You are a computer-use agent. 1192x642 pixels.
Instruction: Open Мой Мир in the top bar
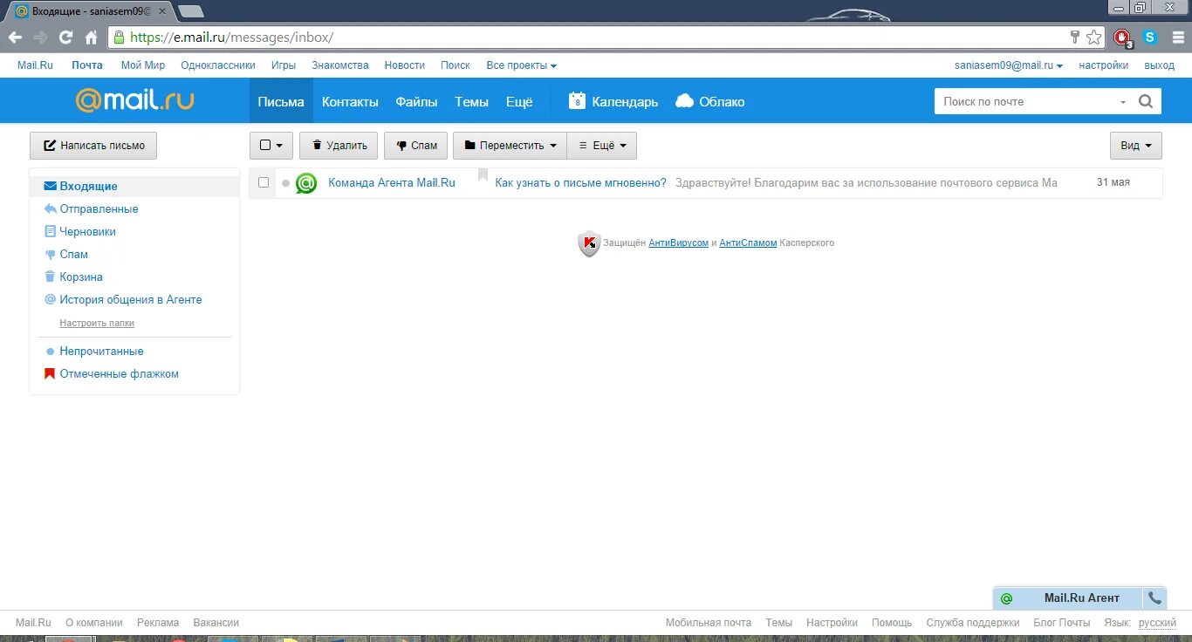[143, 65]
